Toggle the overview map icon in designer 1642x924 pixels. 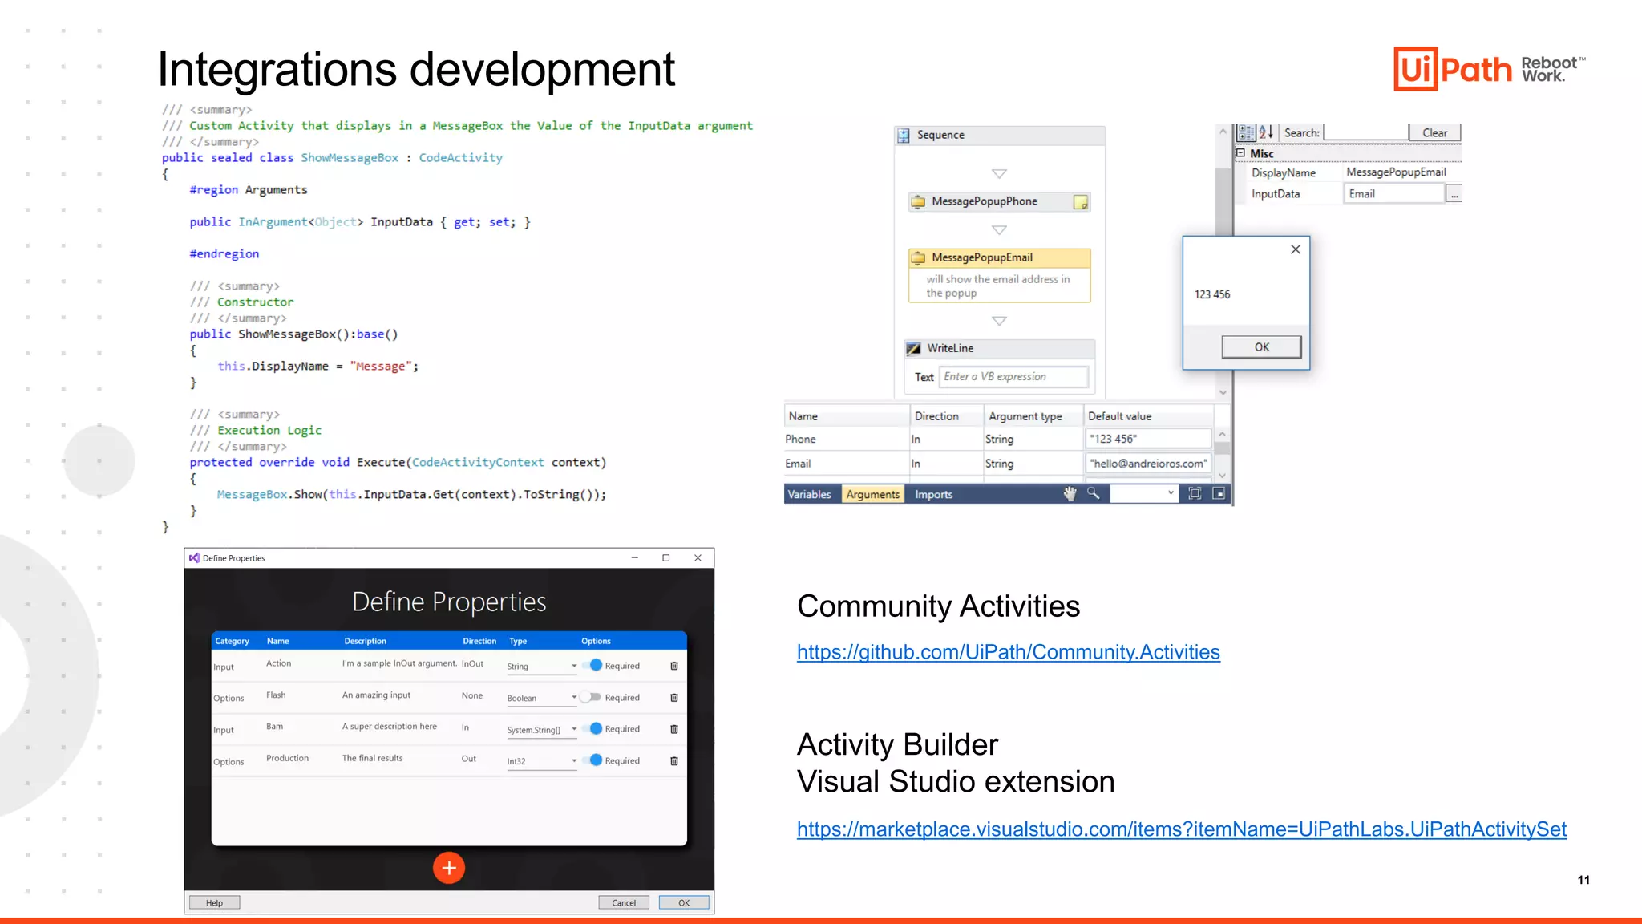pos(1219,494)
